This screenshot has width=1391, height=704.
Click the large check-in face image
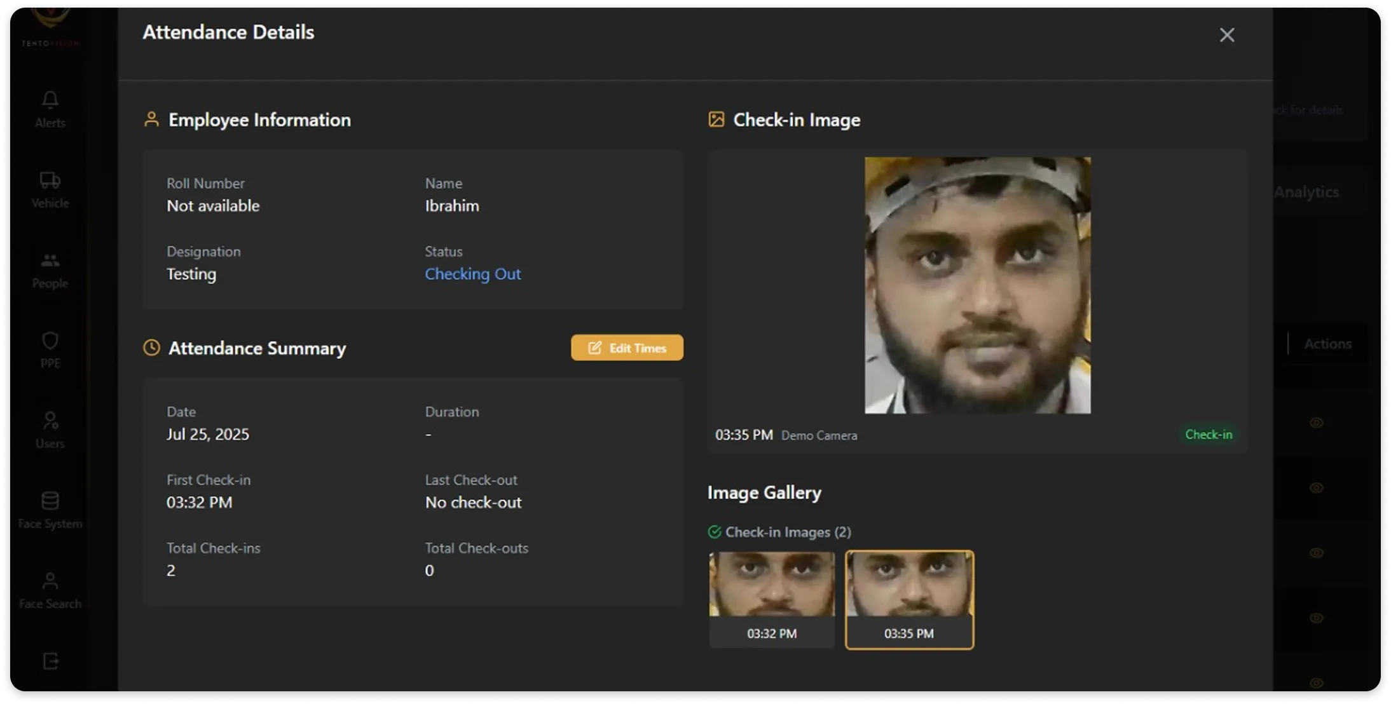(x=977, y=285)
